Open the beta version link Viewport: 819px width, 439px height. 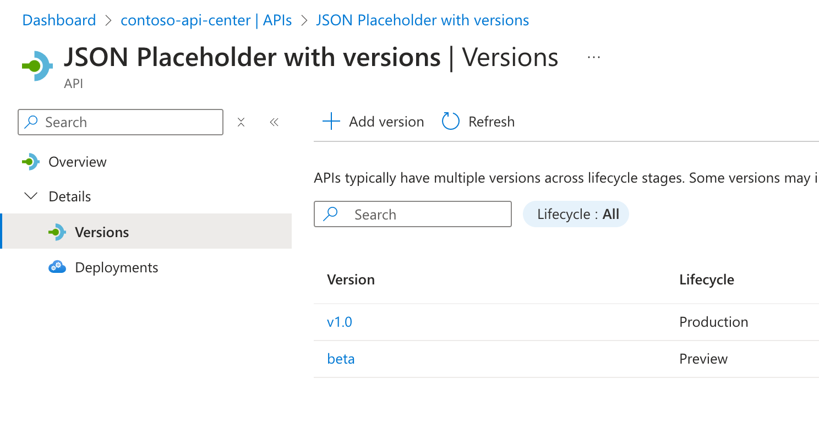(341, 359)
